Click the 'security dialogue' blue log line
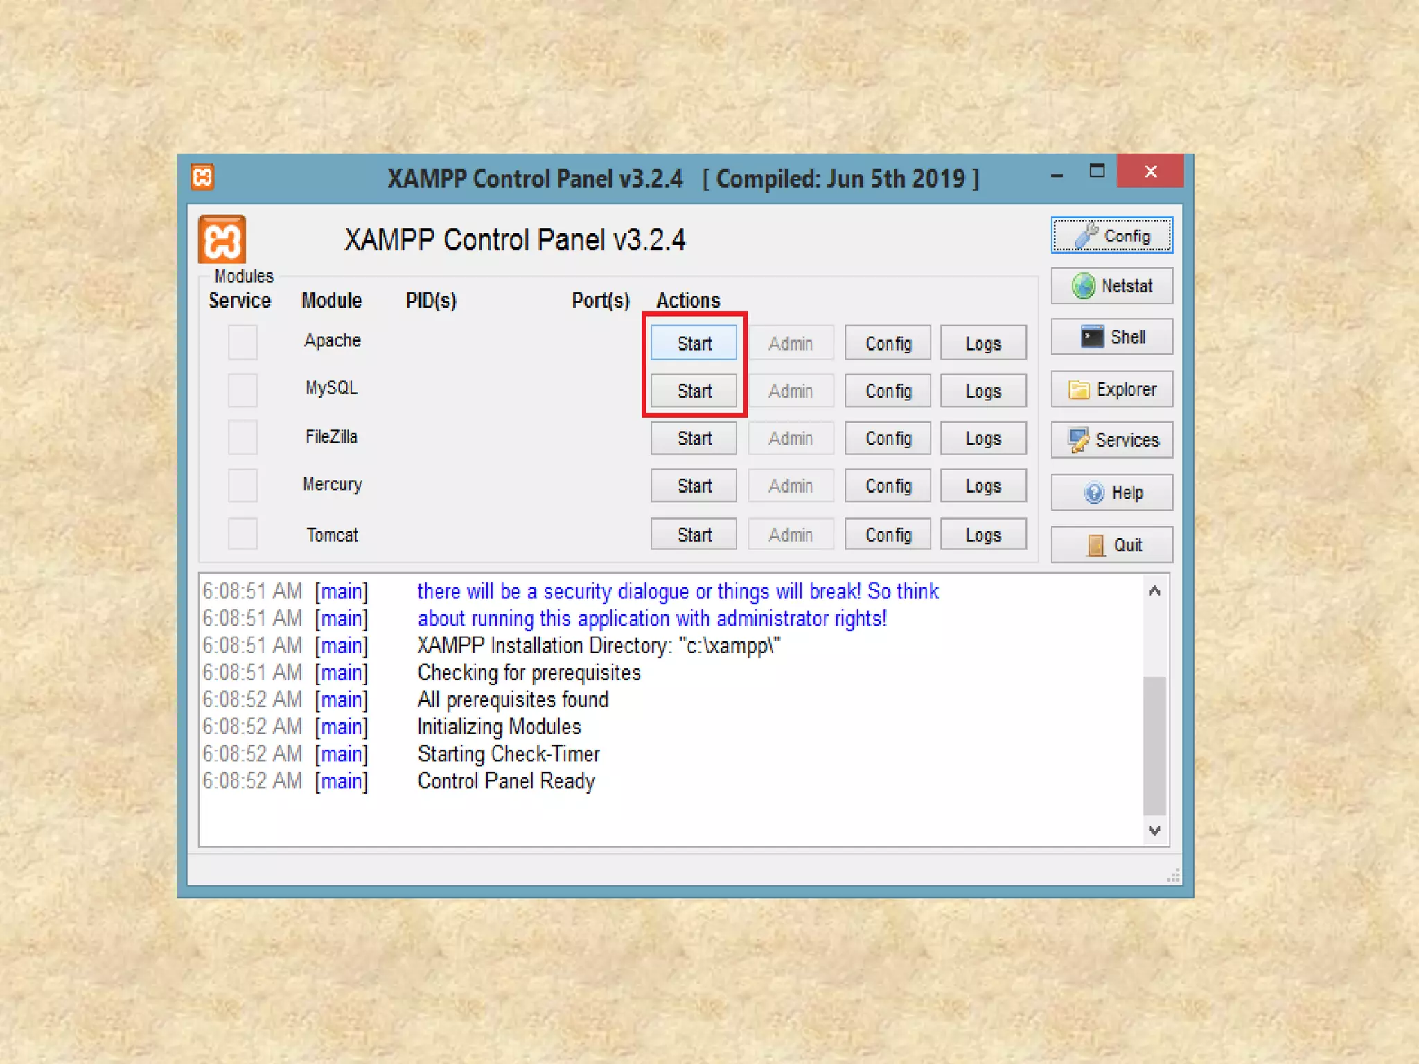1419x1064 pixels. click(678, 592)
